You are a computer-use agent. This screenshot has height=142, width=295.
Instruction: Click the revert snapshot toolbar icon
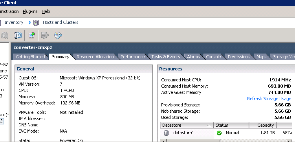[5, 35]
